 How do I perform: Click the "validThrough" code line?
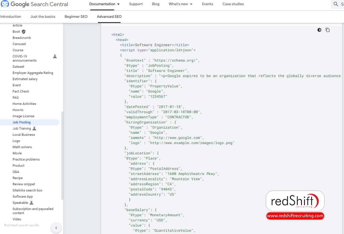(x=163, y=112)
